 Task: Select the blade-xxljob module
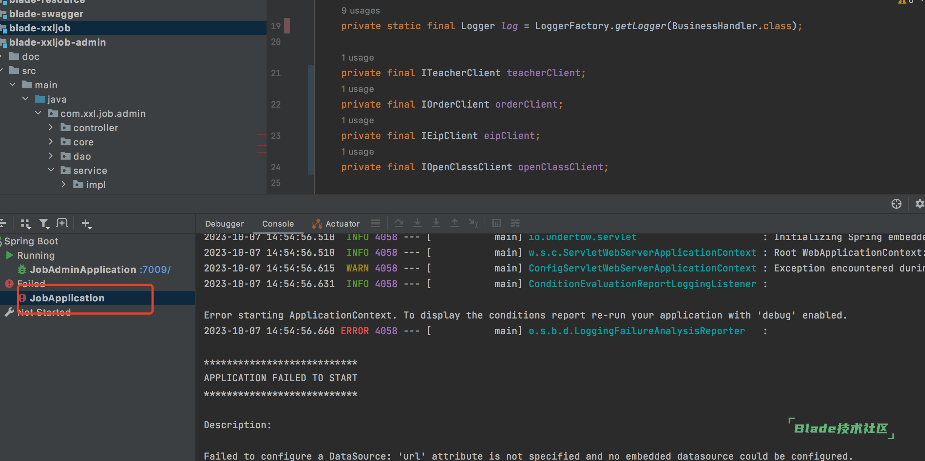(x=133, y=28)
